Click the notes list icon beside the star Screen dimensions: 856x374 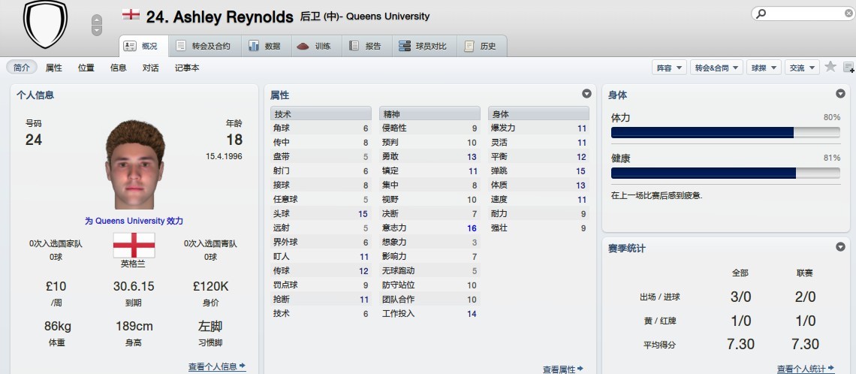(x=848, y=68)
